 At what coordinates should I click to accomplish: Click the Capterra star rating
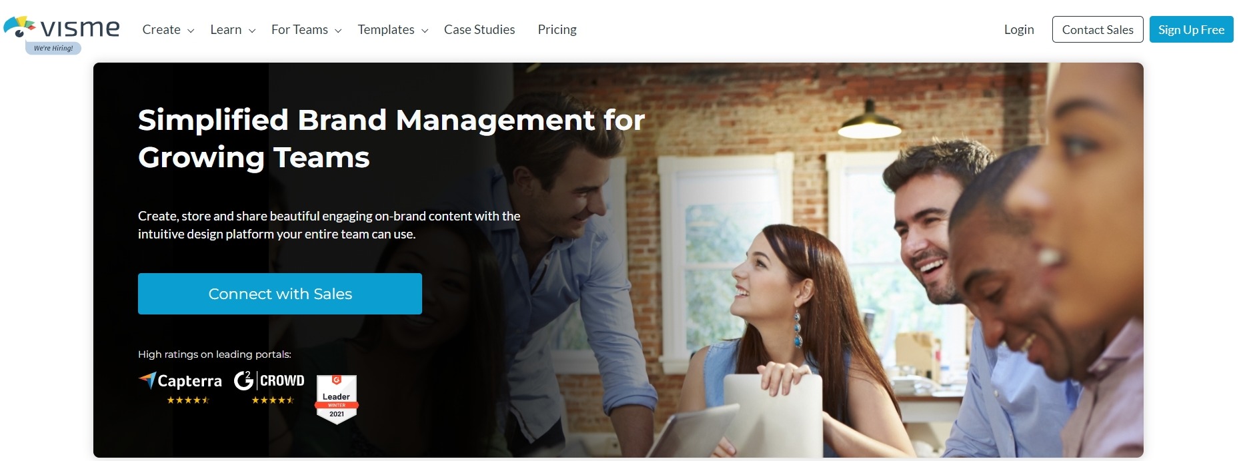tap(188, 400)
